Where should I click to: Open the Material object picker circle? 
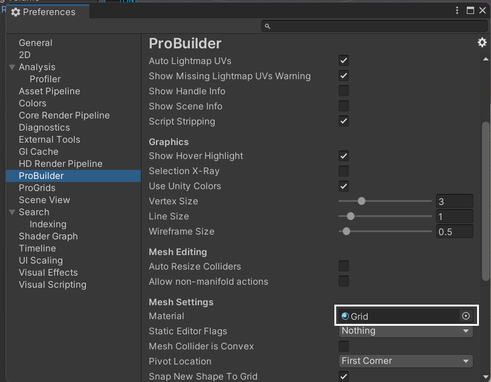[466, 316]
